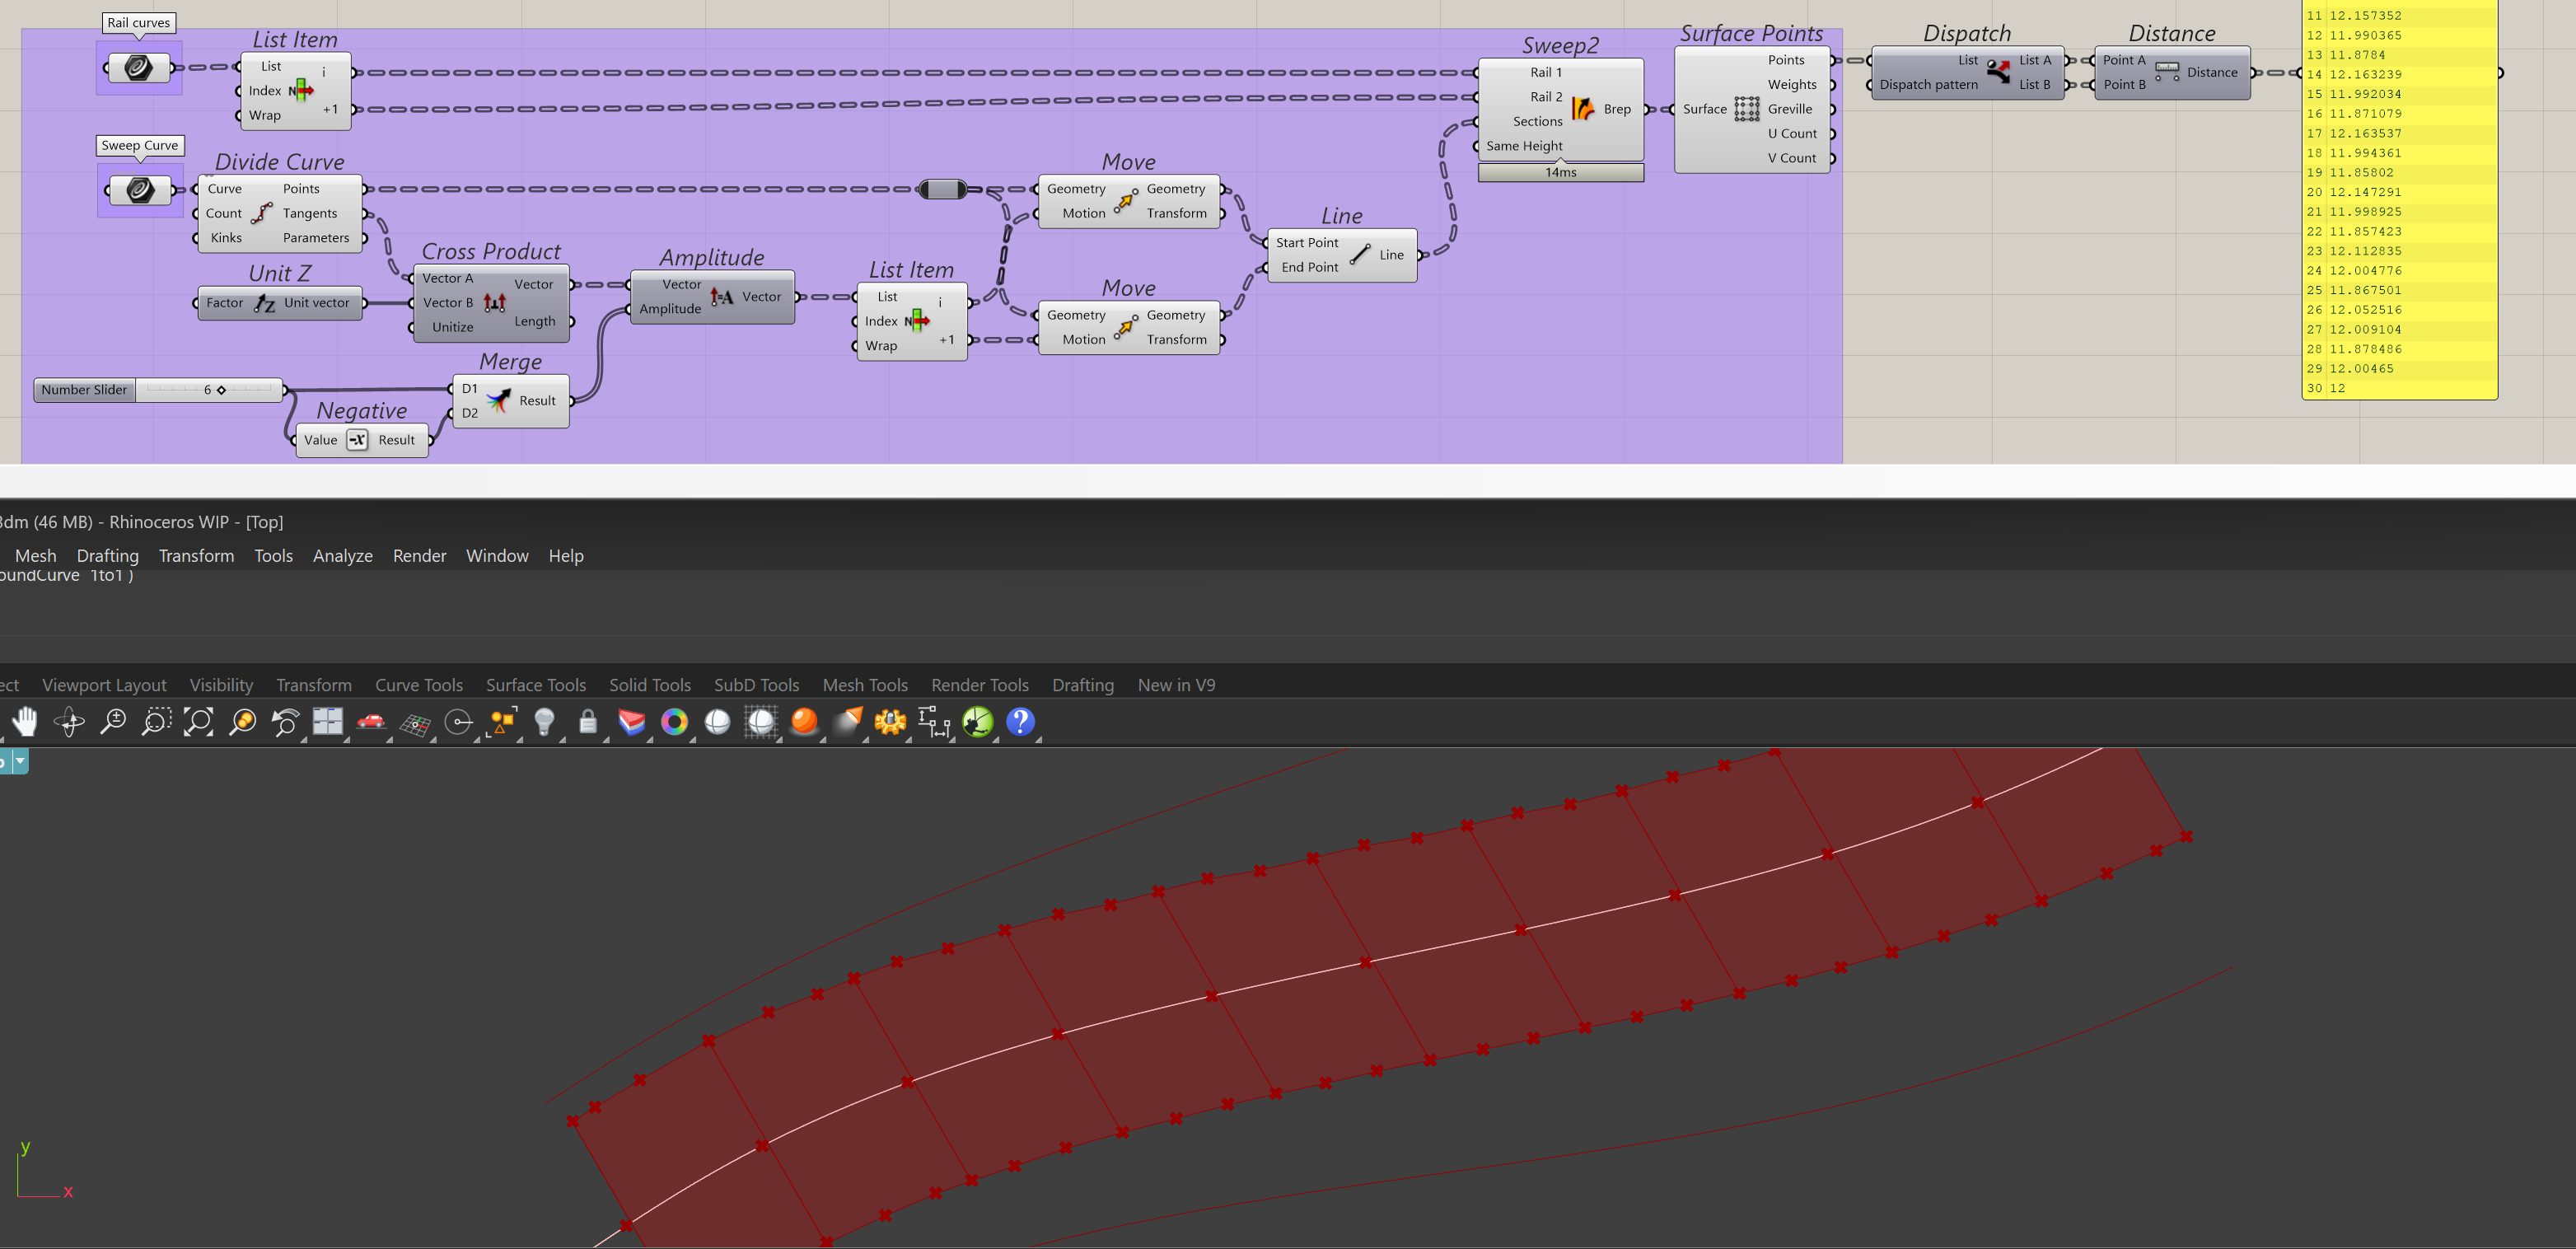2576x1249 pixels.
Task: Open the Top viewport title dropdown arrow
Action: click(20, 761)
